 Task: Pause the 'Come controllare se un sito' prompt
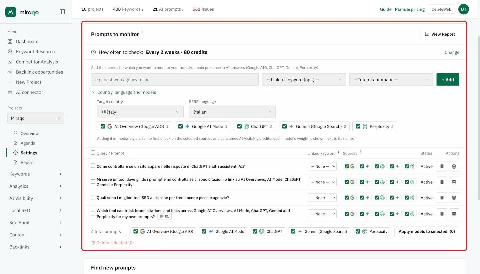(x=442, y=166)
